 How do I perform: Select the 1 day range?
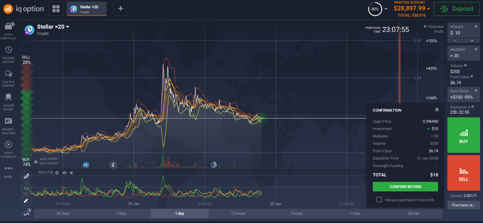[x=179, y=213]
